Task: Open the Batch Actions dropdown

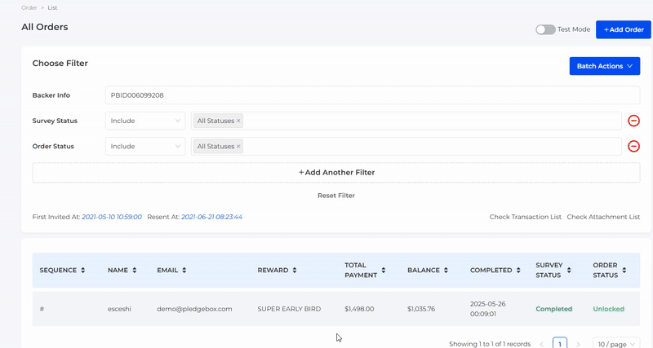Action: click(604, 66)
